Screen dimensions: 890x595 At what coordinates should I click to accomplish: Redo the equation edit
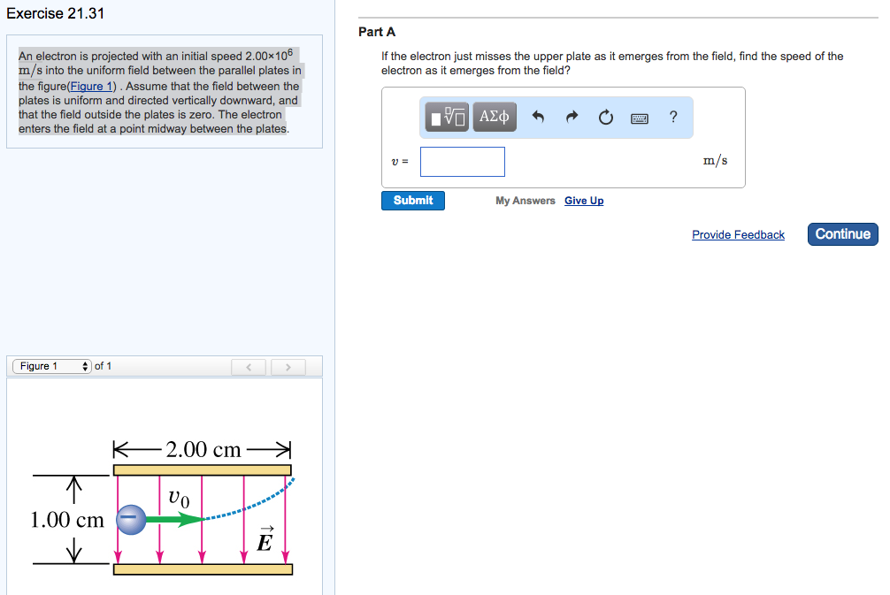572,116
